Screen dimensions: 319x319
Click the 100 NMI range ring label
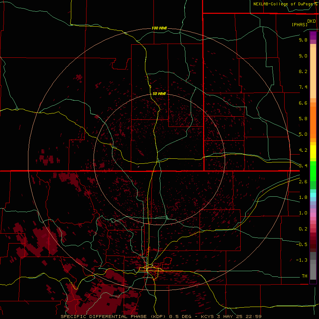pos(159,28)
